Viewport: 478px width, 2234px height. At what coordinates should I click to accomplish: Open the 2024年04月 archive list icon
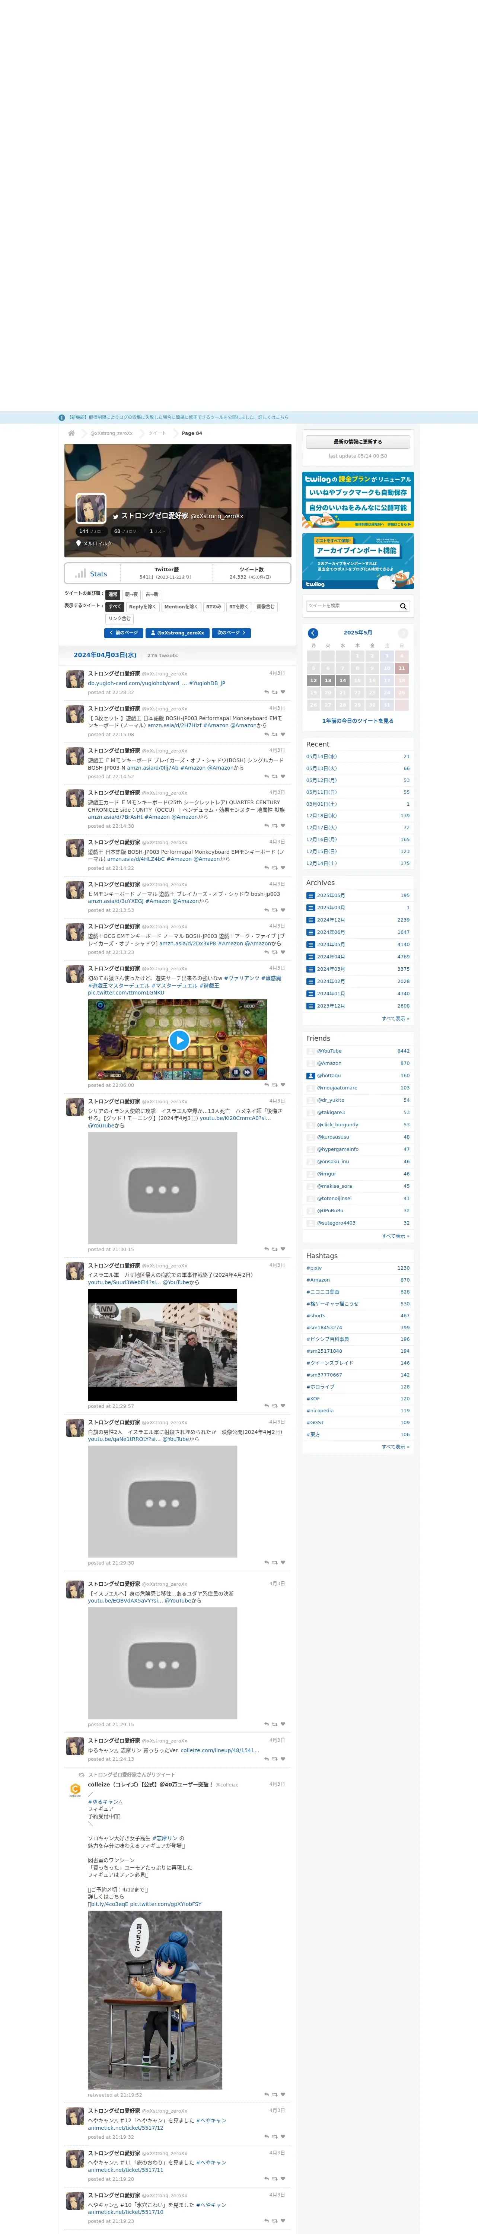[x=310, y=957]
